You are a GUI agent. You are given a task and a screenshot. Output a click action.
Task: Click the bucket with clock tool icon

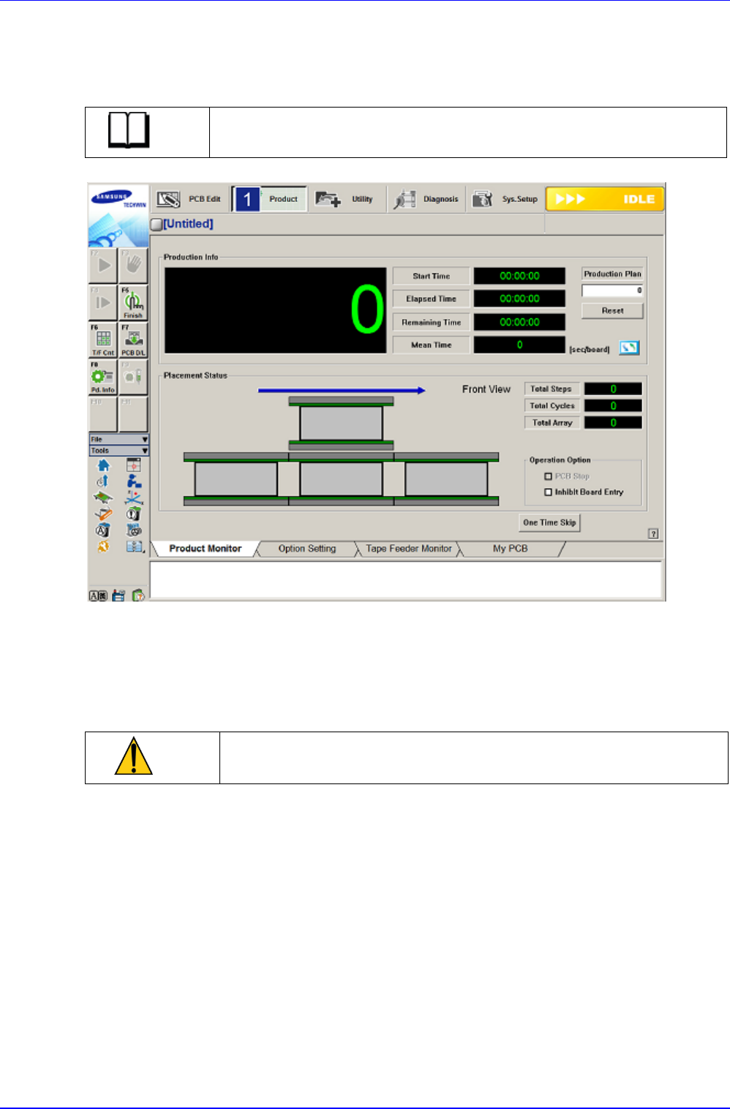click(134, 514)
